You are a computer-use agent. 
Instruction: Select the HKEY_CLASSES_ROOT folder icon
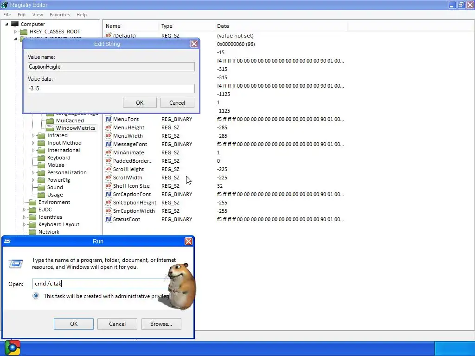click(24, 32)
